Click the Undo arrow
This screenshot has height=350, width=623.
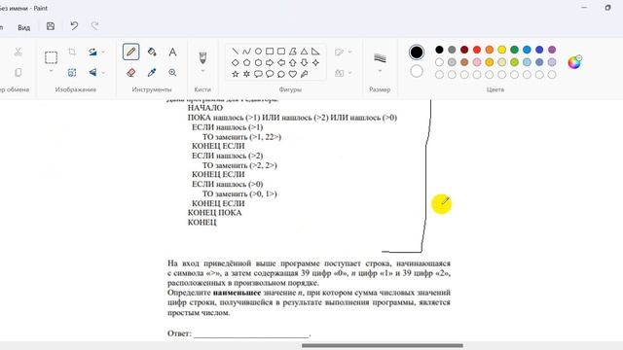74,26
